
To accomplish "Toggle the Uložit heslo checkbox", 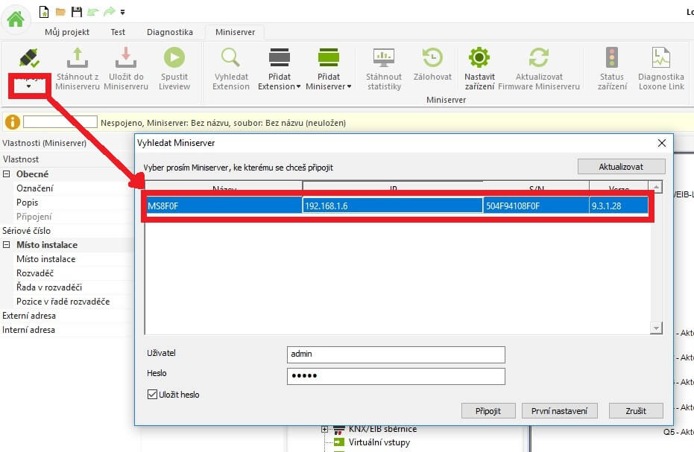I will coord(153,395).
